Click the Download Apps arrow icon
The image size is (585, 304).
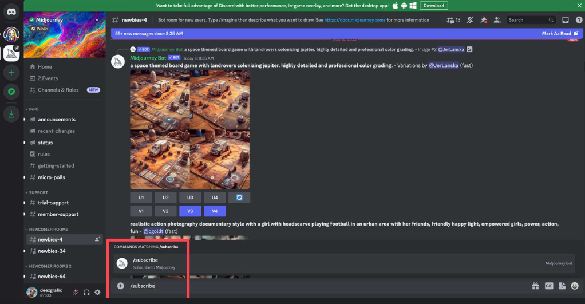coord(11,114)
